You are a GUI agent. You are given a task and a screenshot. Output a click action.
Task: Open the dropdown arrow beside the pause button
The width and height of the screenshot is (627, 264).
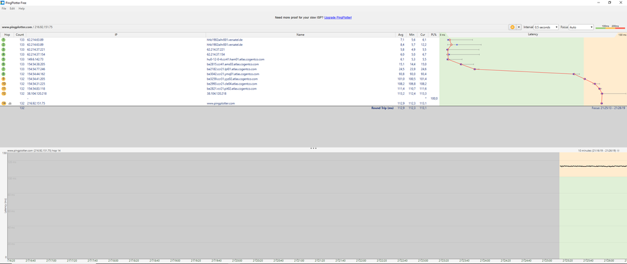coord(519,27)
